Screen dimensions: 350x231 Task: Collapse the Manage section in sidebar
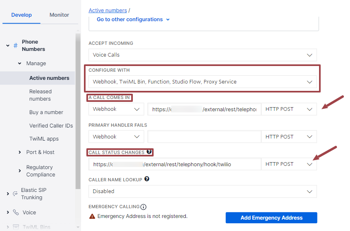[x=20, y=64]
